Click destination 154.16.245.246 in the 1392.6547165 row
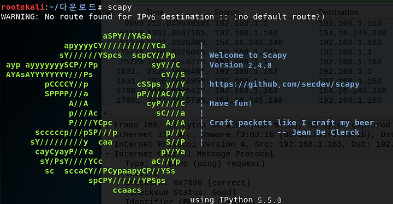 [353, 33]
